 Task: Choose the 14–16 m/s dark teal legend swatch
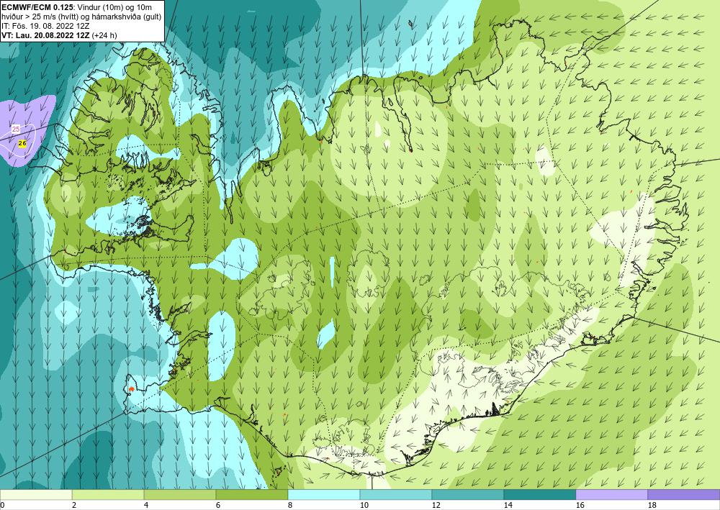tap(540, 495)
